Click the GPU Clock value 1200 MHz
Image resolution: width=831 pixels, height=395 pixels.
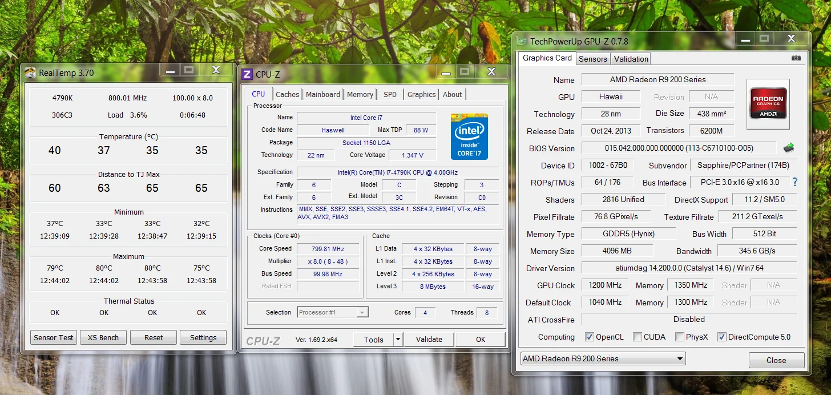click(x=605, y=285)
